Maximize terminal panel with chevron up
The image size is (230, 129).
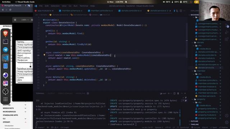coord(182,93)
